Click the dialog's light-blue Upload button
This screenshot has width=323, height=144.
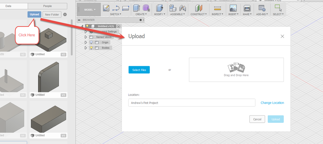pyautogui.click(x=275, y=119)
